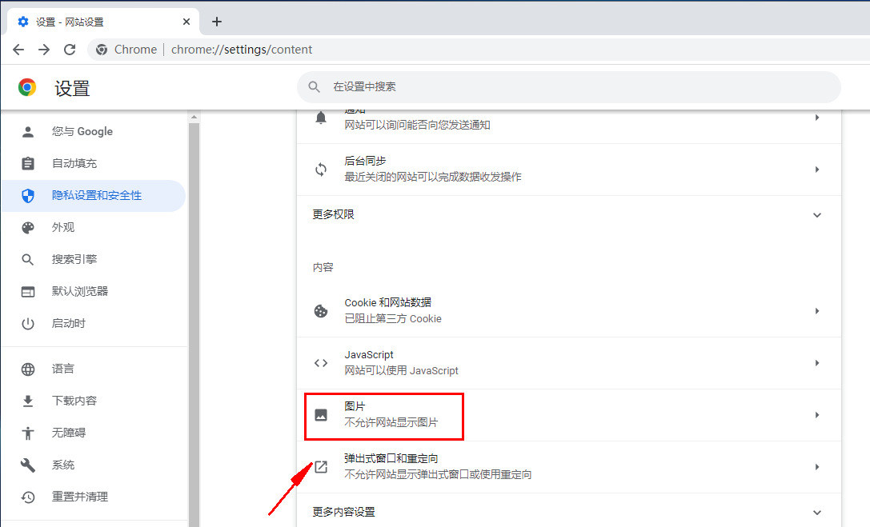Open a new tab with the plus button
The image size is (870, 527).
216,22
